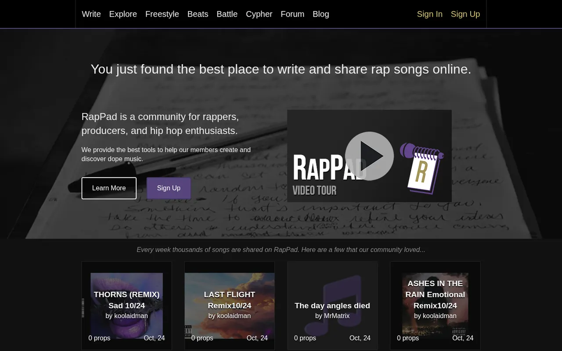Click '0 props' on THORNS (REMIX) card
Screen dimensions: 562x351
[x=99, y=338]
